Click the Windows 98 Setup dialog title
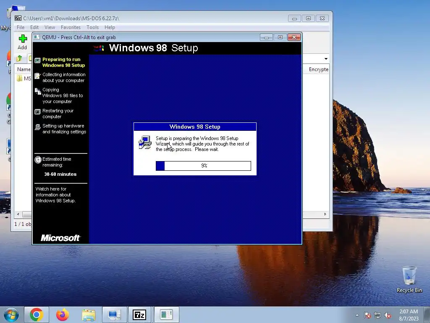Image resolution: width=430 pixels, height=323 pixels. coord(195,127)
